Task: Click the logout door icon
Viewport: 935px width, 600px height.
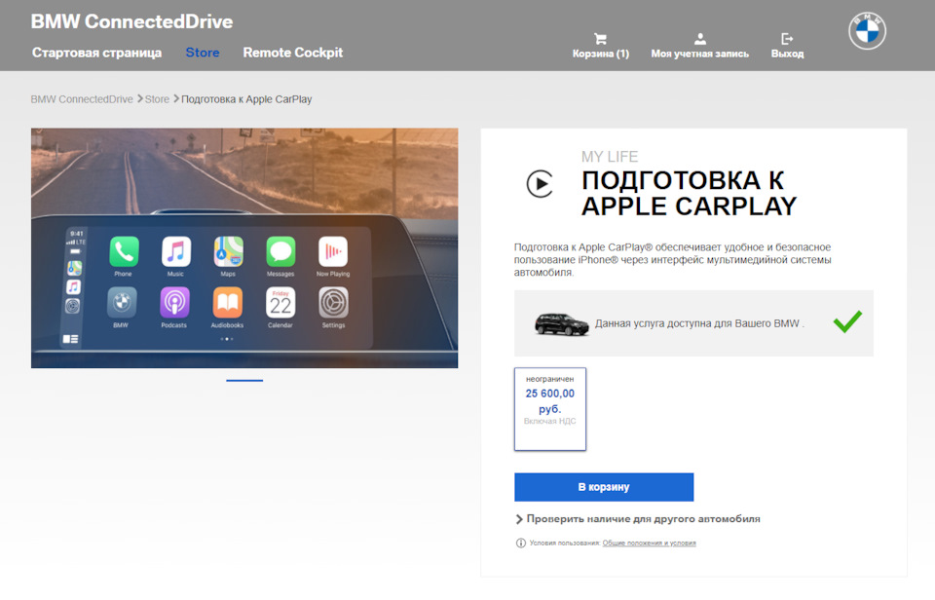Action: coord(787,39)
